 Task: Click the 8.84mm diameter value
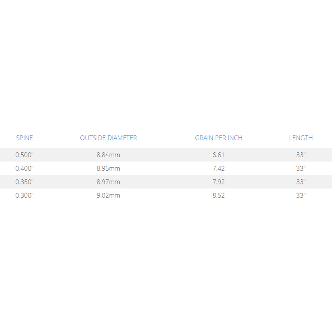click(108, 155)
